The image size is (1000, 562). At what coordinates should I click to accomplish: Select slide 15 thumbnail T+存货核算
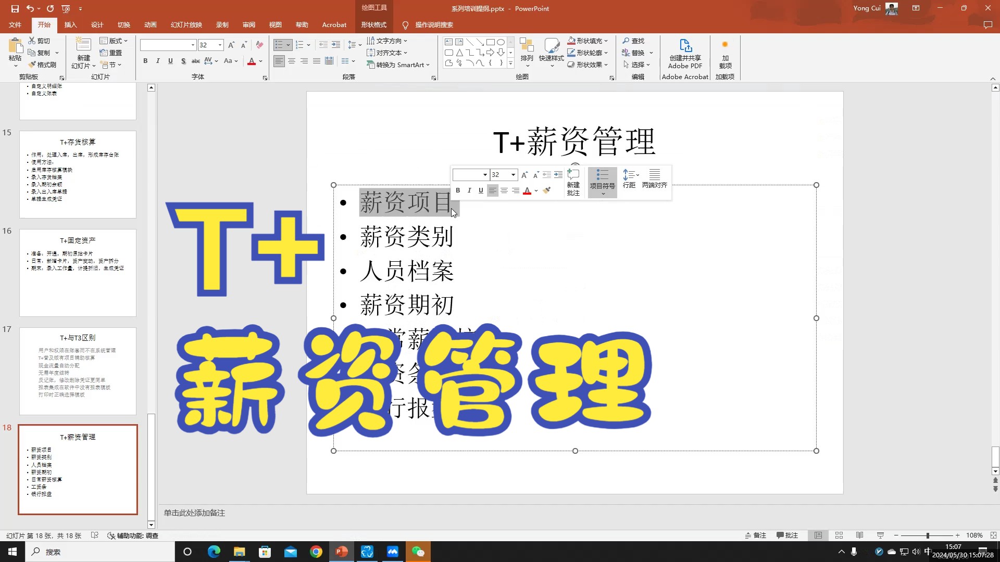point(78,174)
